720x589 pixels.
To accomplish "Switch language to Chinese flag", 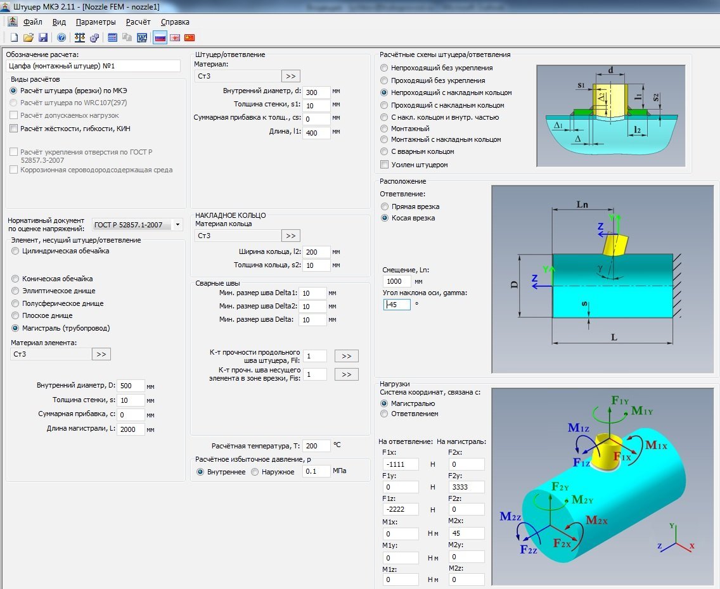I will tap(190, 37).
